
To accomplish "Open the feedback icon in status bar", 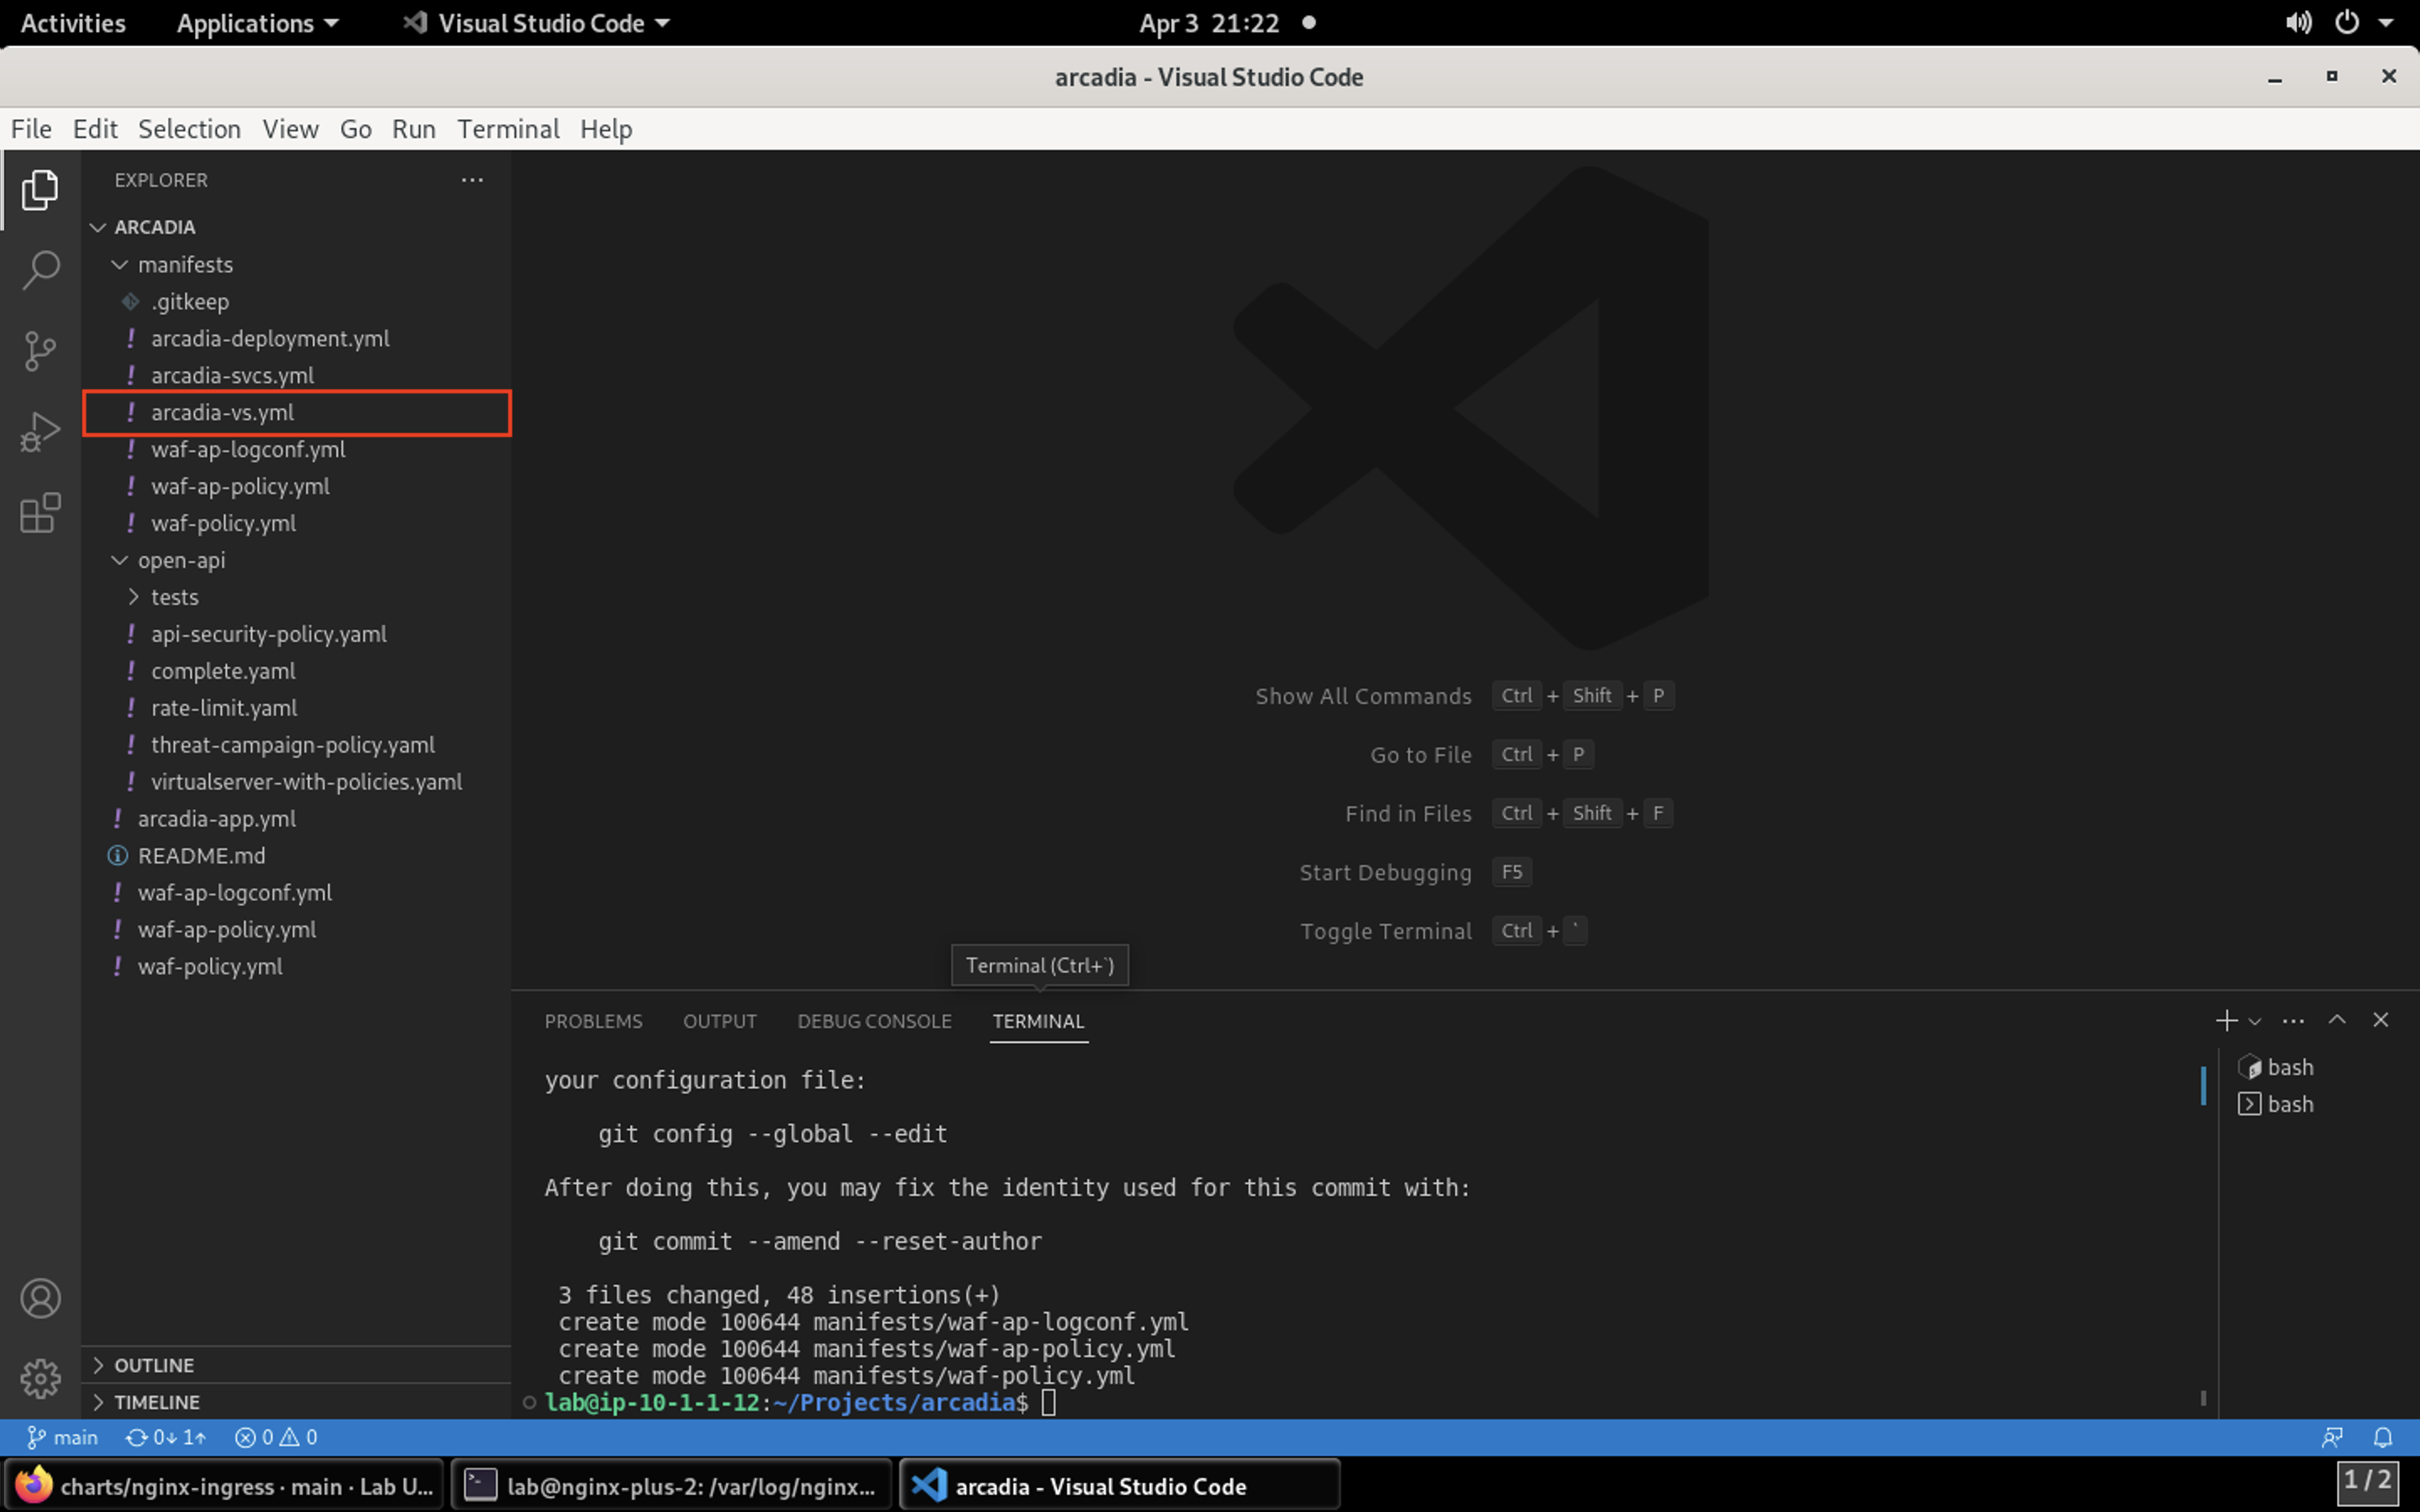I will [2332, 1437].
